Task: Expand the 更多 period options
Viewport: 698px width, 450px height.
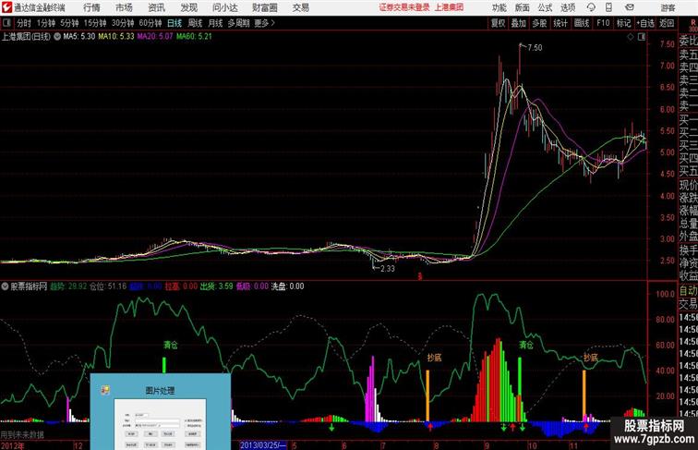Action: [264, 23]
